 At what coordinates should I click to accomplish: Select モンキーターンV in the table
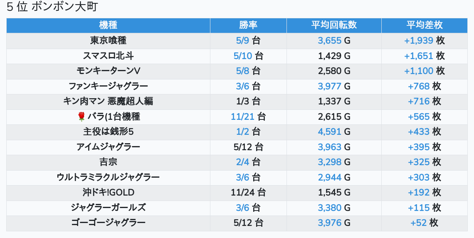[108, 71]
